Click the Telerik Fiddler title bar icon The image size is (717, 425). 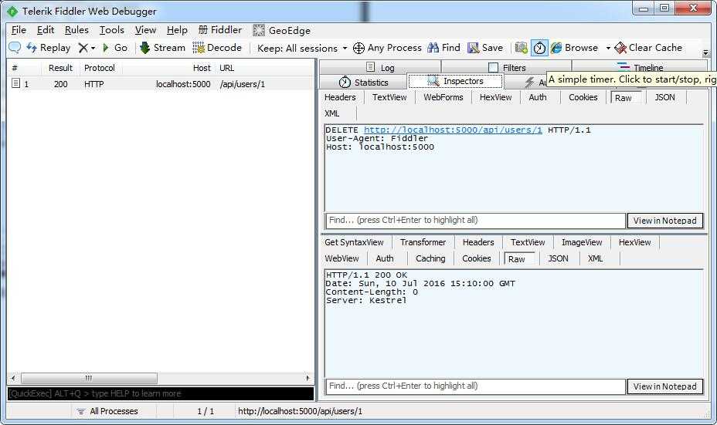(13, 11)
